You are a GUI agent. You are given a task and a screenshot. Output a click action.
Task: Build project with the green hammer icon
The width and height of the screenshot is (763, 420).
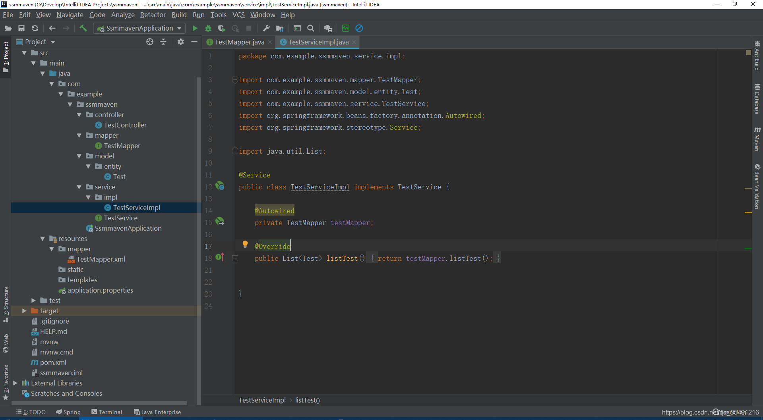[x=83, y=28]
